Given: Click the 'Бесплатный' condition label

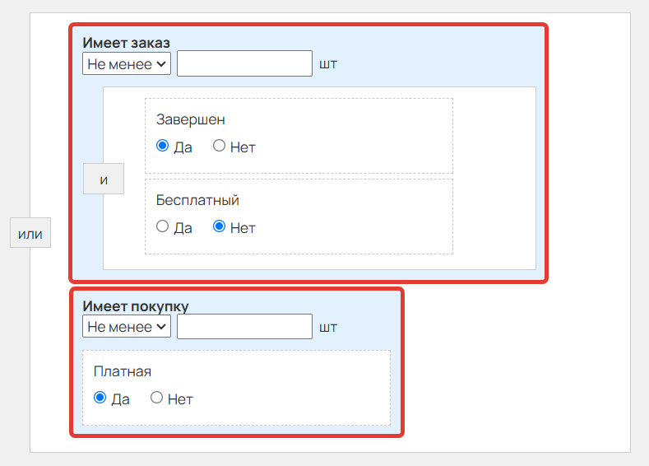Looking at the screenshot, I should [197, 200].
